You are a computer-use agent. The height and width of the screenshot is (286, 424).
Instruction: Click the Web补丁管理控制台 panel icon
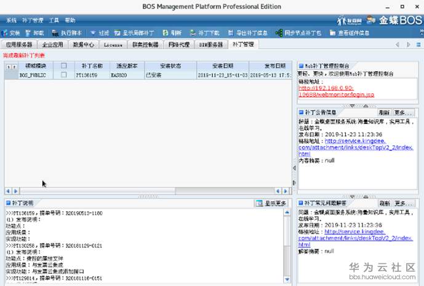point(301,66)
